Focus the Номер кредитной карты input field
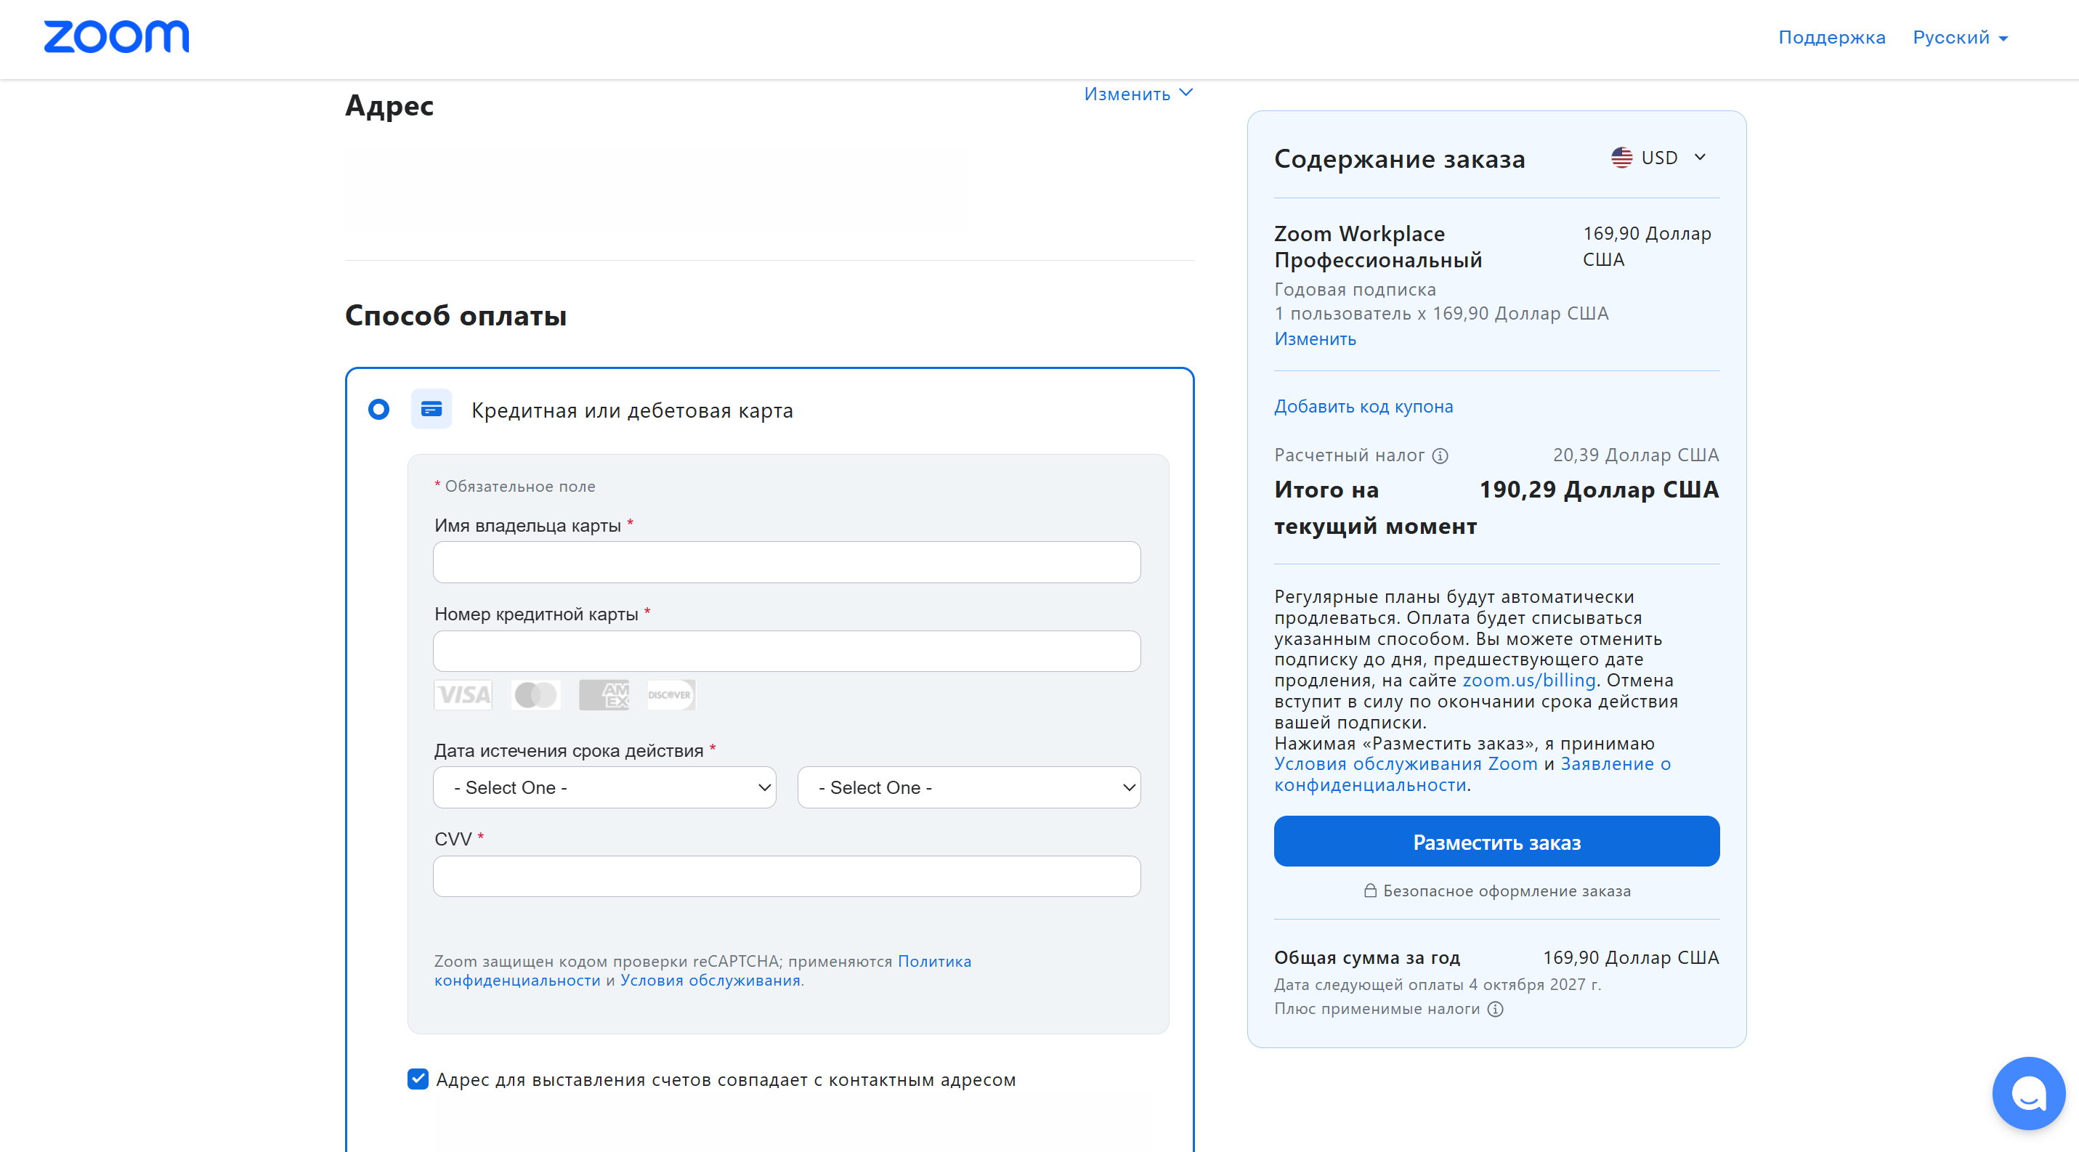Image resolution: width=2079 pixels, height=1152 pixels. (x=787, y=651)
